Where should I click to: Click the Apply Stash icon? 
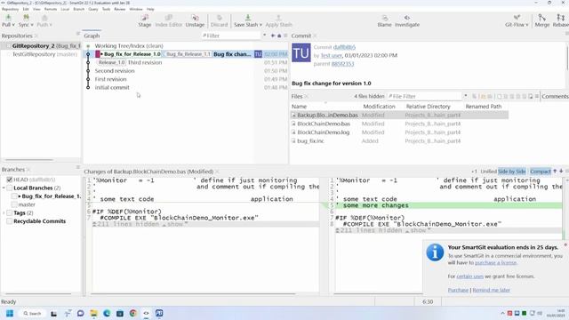(278, 18)
